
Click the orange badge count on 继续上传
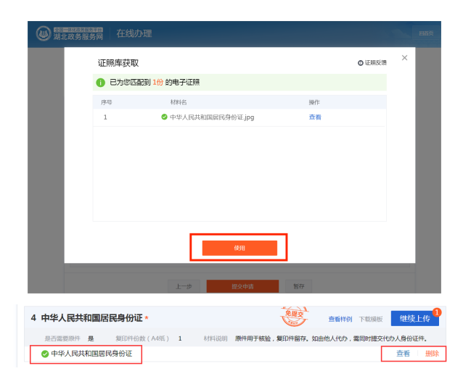437,312
